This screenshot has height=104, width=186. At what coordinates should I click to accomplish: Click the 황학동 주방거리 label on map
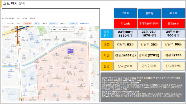[x=69, y=73]
